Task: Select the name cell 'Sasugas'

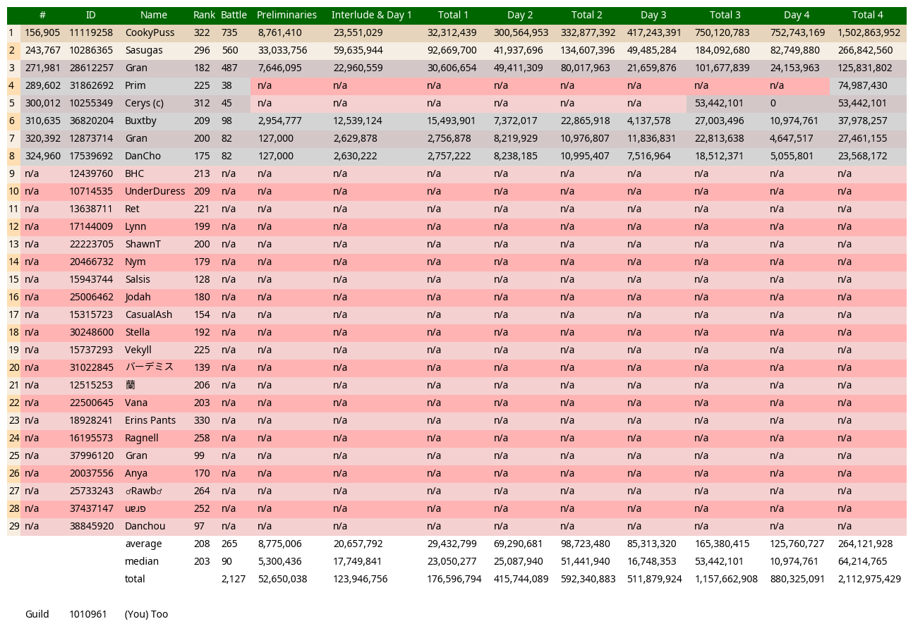Action: [x=144, y=50]
